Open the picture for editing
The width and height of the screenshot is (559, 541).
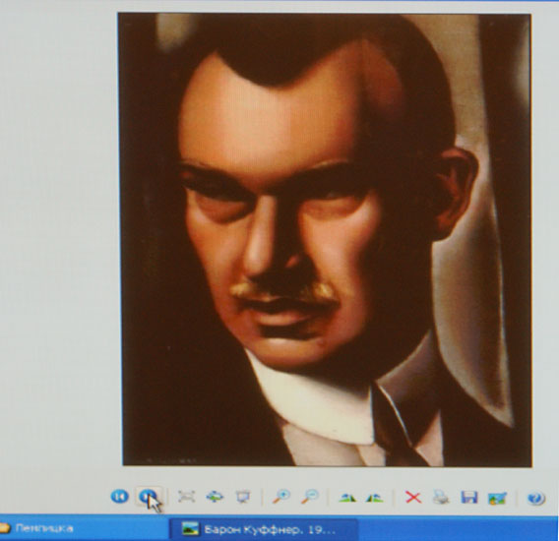coord(497,498)
